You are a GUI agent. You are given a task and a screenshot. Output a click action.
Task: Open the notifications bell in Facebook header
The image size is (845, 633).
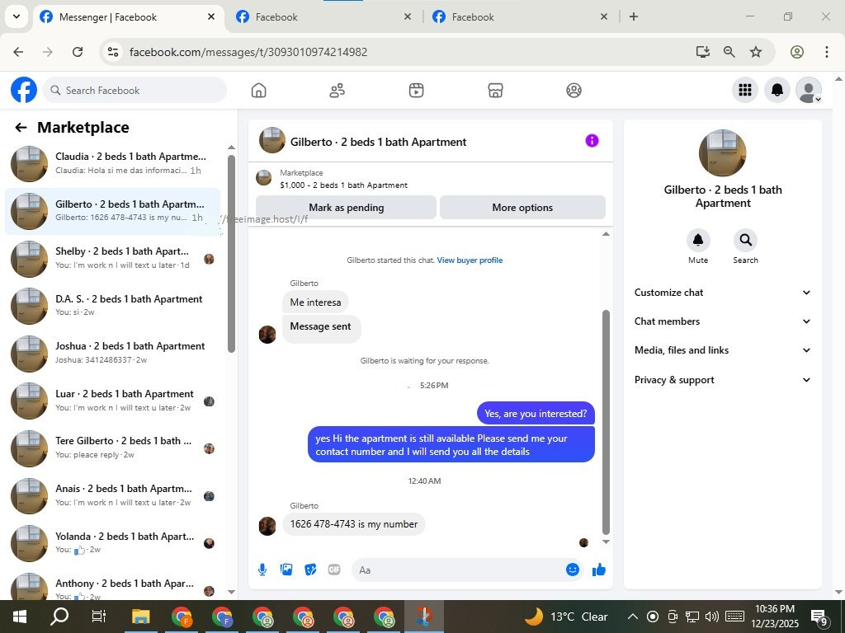click(x=777, y=90)
